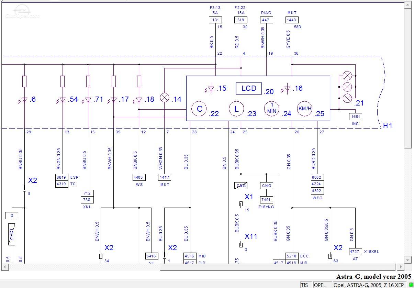Click the OPEL status bar field
The image size is (414, 288).
pos(322,285)
